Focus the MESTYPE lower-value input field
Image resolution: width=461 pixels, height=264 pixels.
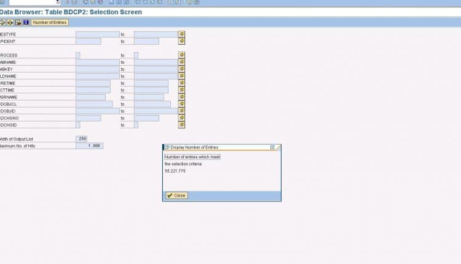pos(98,34)
